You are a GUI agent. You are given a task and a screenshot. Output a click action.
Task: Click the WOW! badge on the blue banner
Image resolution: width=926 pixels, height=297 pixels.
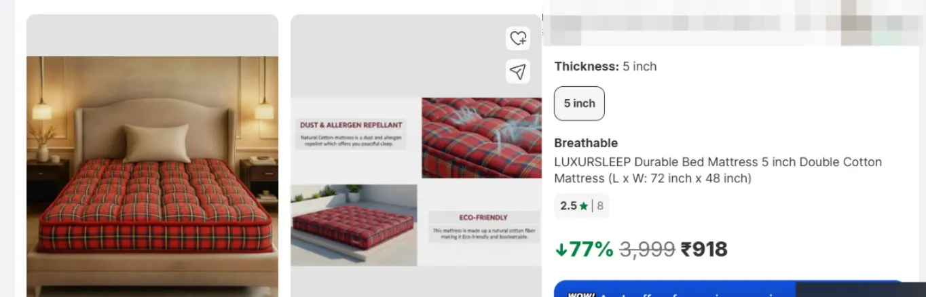coord(581,294)
